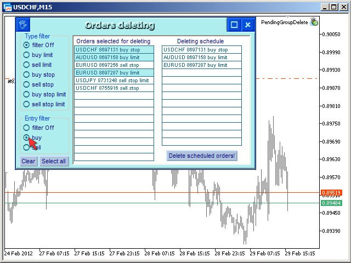
Task: Click the USDCHF,M15 chart window icon
Action: pos(7,7)
